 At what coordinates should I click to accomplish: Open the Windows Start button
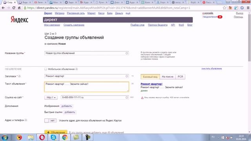(x=5, y=137)
